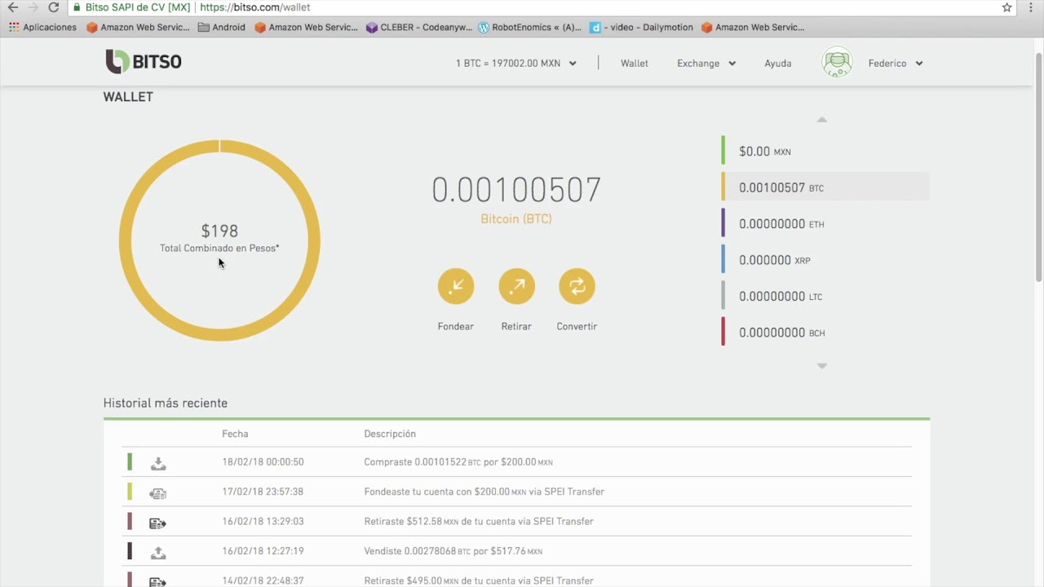The width and height of the screenshot is (1044, 587).
Task: Click browser back arrow
Action: (x=13, y=7)
